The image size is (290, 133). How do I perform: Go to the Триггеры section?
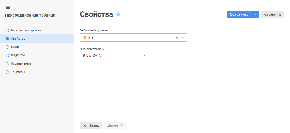[x=18, y=72]
